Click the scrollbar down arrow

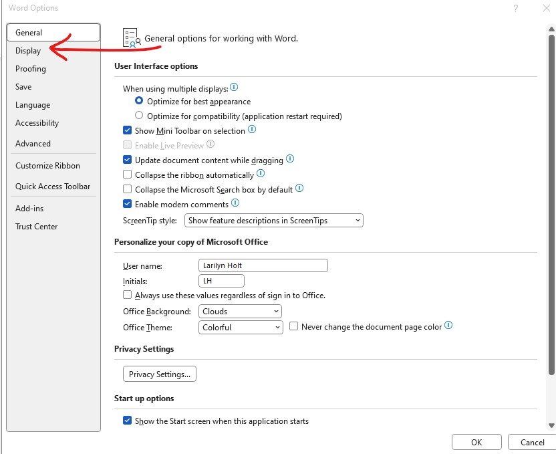pos(551,425)
